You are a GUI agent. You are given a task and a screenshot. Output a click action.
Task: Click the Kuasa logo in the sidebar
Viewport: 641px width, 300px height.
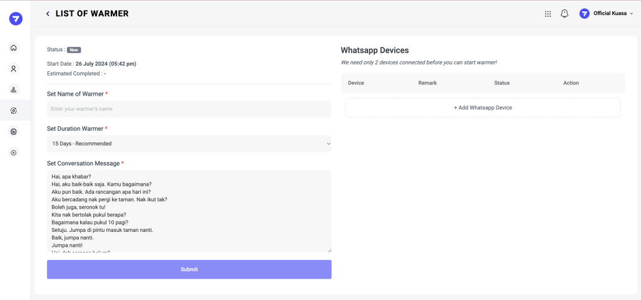(x=16, y=19)
